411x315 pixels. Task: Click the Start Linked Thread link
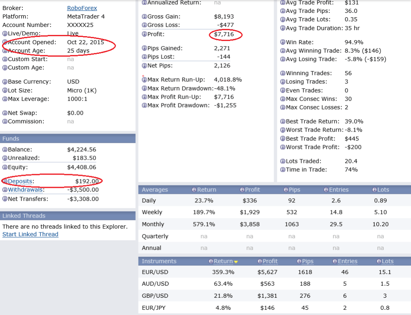(30, 234)
